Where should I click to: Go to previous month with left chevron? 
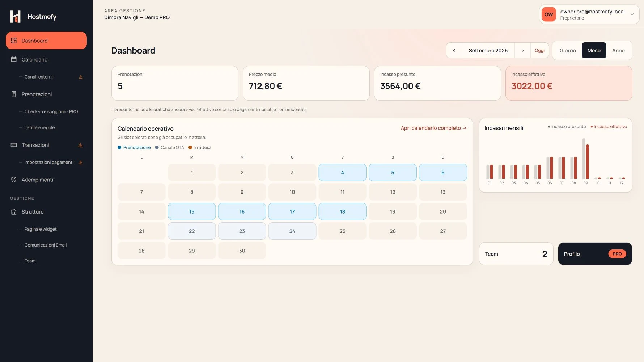point(454,51)
